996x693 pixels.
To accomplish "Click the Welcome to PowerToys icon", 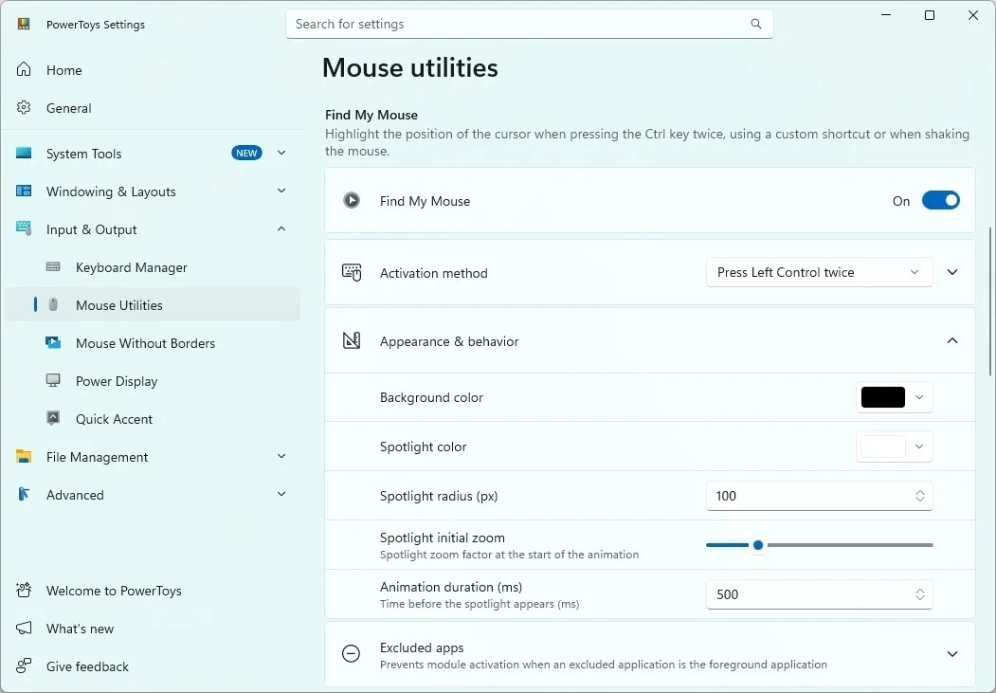I will (24, 590).
